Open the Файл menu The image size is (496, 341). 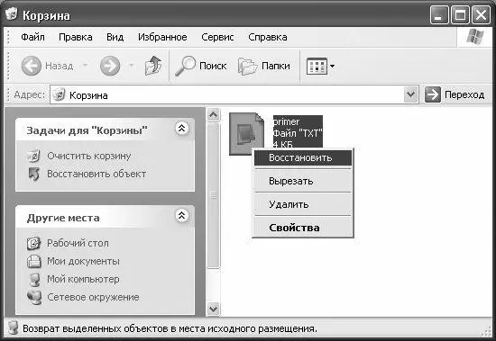32,37
